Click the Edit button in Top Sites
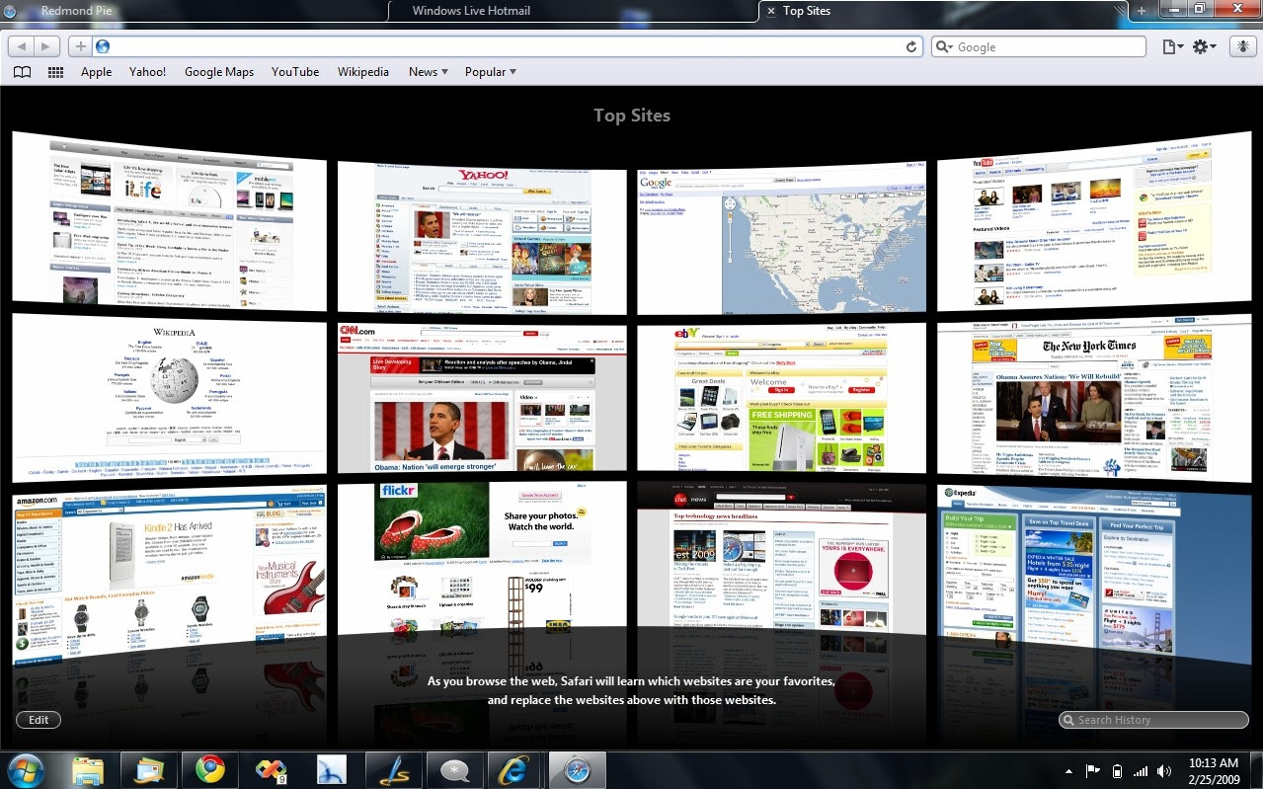Image resolution: width=1263 pixels, height=789 pixels. pyautogui.click(x=39, y=720)
